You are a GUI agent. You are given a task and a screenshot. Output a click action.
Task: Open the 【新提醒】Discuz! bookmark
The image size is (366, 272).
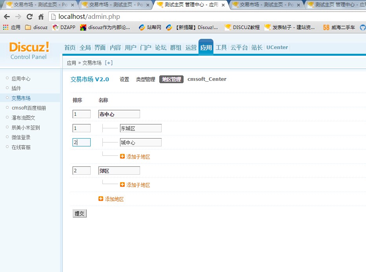click(x=192, y=27)
